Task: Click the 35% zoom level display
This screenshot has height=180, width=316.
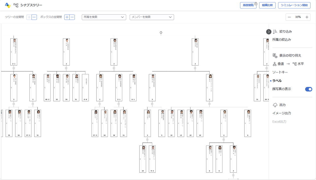Action: (x=298, y=17)
